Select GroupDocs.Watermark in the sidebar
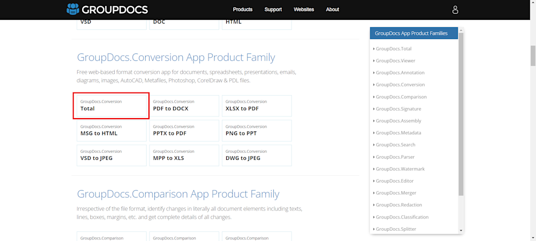Image resolution: width=536 pixels, height=241 pixels. pyautogui.click(x=400, y=169)
